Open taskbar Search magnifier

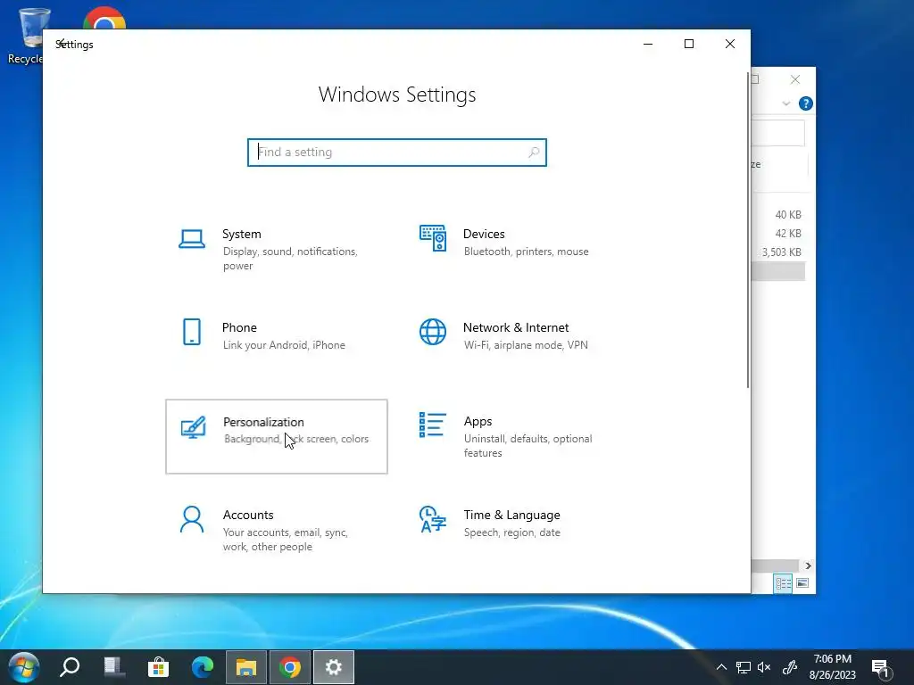70,667
